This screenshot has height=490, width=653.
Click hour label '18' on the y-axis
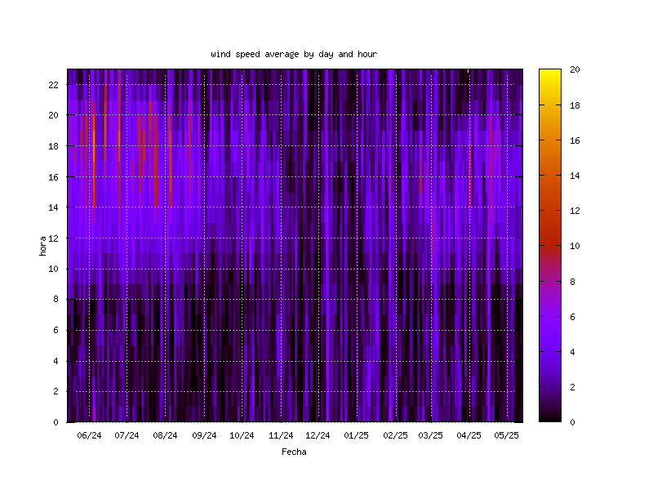click(53, 146)
